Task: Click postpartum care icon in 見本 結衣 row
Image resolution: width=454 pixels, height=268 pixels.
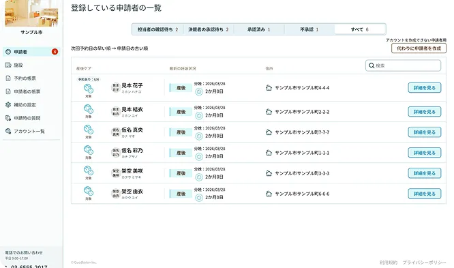Action: (89, 109)
